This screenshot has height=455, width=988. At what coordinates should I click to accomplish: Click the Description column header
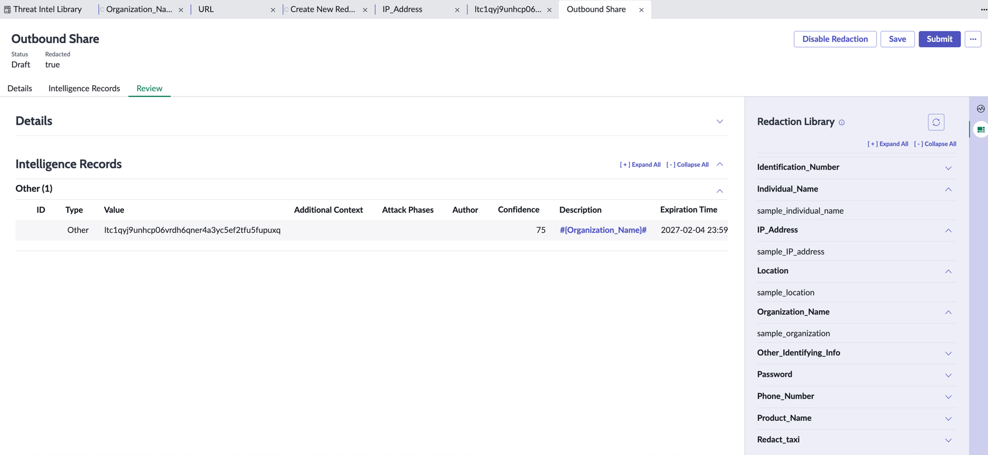(580, 210)
